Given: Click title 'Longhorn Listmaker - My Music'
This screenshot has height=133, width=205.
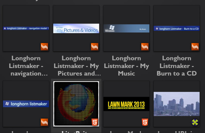Looking at the screenshot, I should [x=127, y=66].
